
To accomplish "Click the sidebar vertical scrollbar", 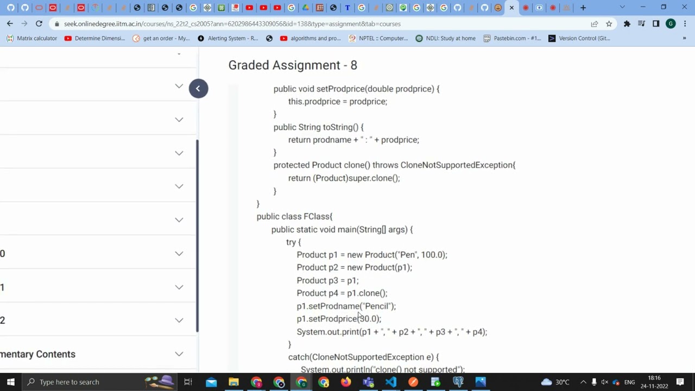I will coord(197,236).
